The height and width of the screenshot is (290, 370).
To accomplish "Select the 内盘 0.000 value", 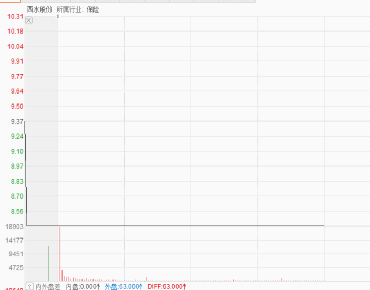I will coord(83,286).
